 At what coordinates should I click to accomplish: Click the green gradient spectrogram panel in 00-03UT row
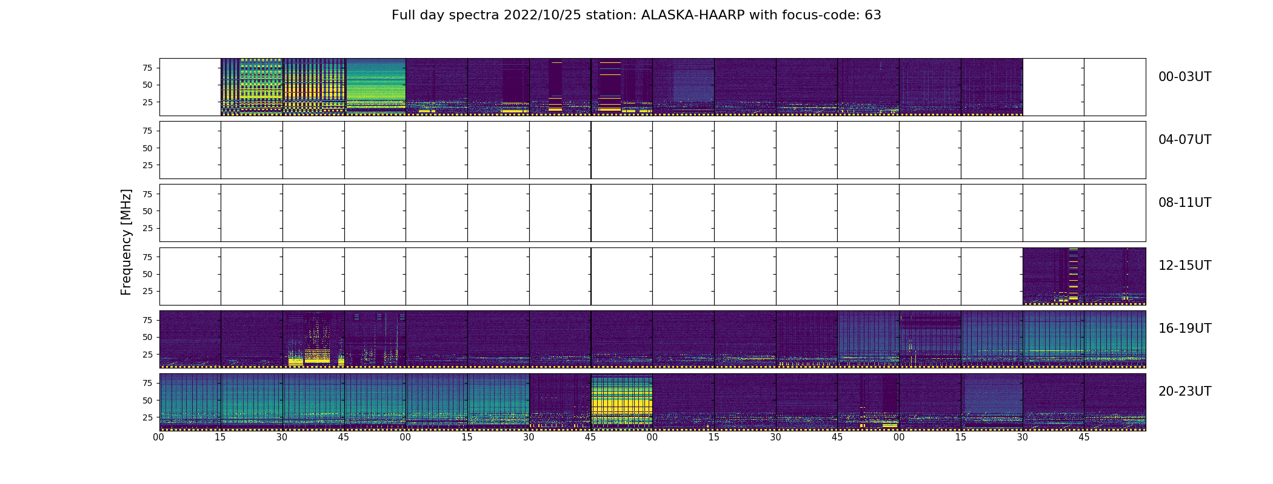coord(375,87)
